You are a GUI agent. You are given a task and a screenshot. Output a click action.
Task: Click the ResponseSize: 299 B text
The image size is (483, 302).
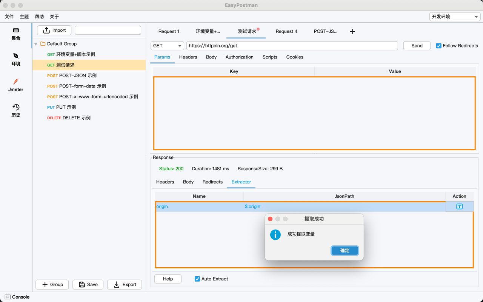tap(260, 169)
